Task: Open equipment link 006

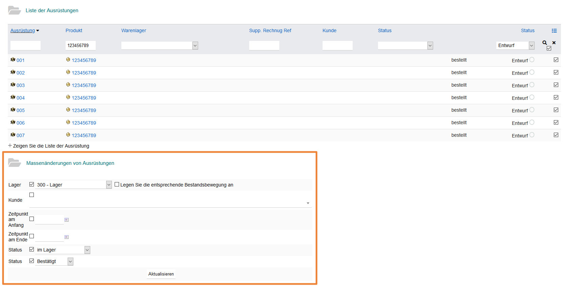Action: pyautogui.click(x=21, y=123)
